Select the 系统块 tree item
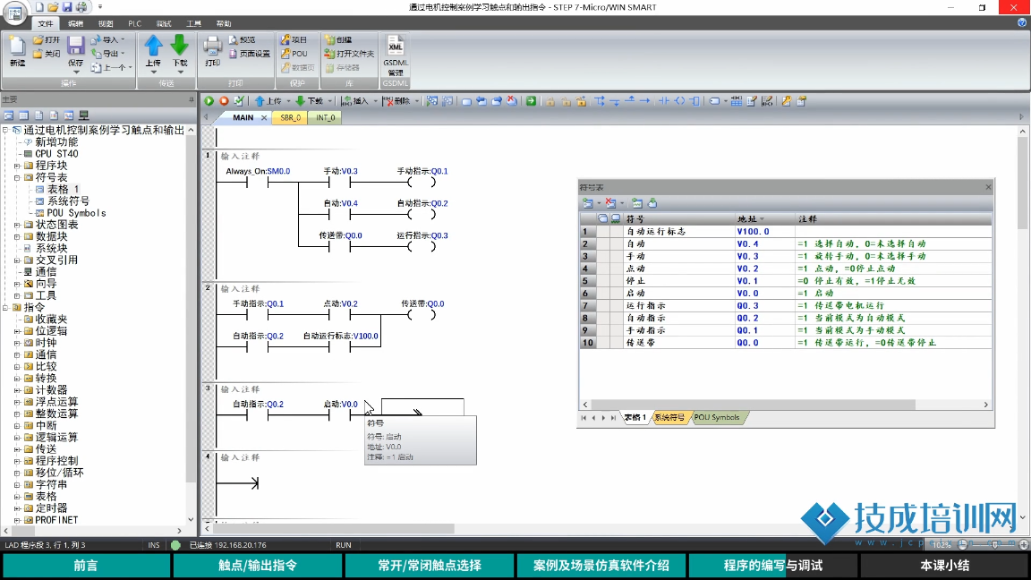 point(51,249)
